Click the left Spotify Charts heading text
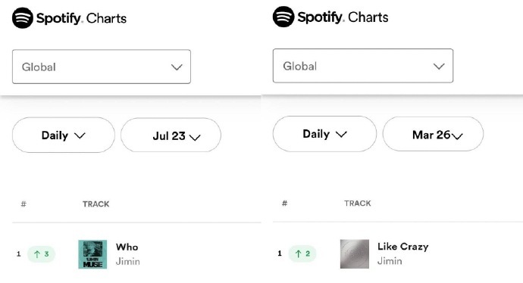 pos(81,18)
